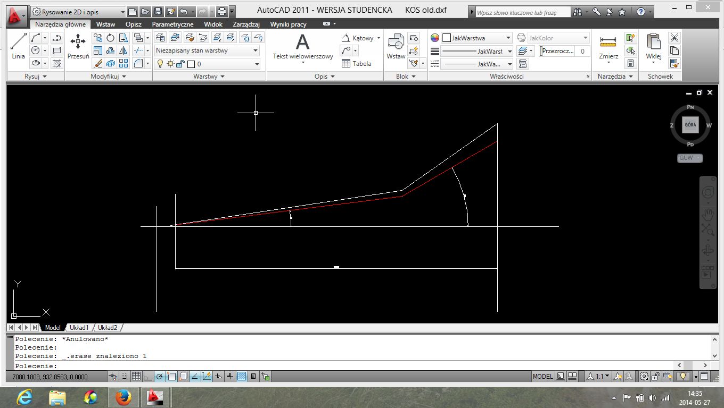
Task: Open the layer properties manager icon
Action: pyautogui.click(x=160, y=37)
